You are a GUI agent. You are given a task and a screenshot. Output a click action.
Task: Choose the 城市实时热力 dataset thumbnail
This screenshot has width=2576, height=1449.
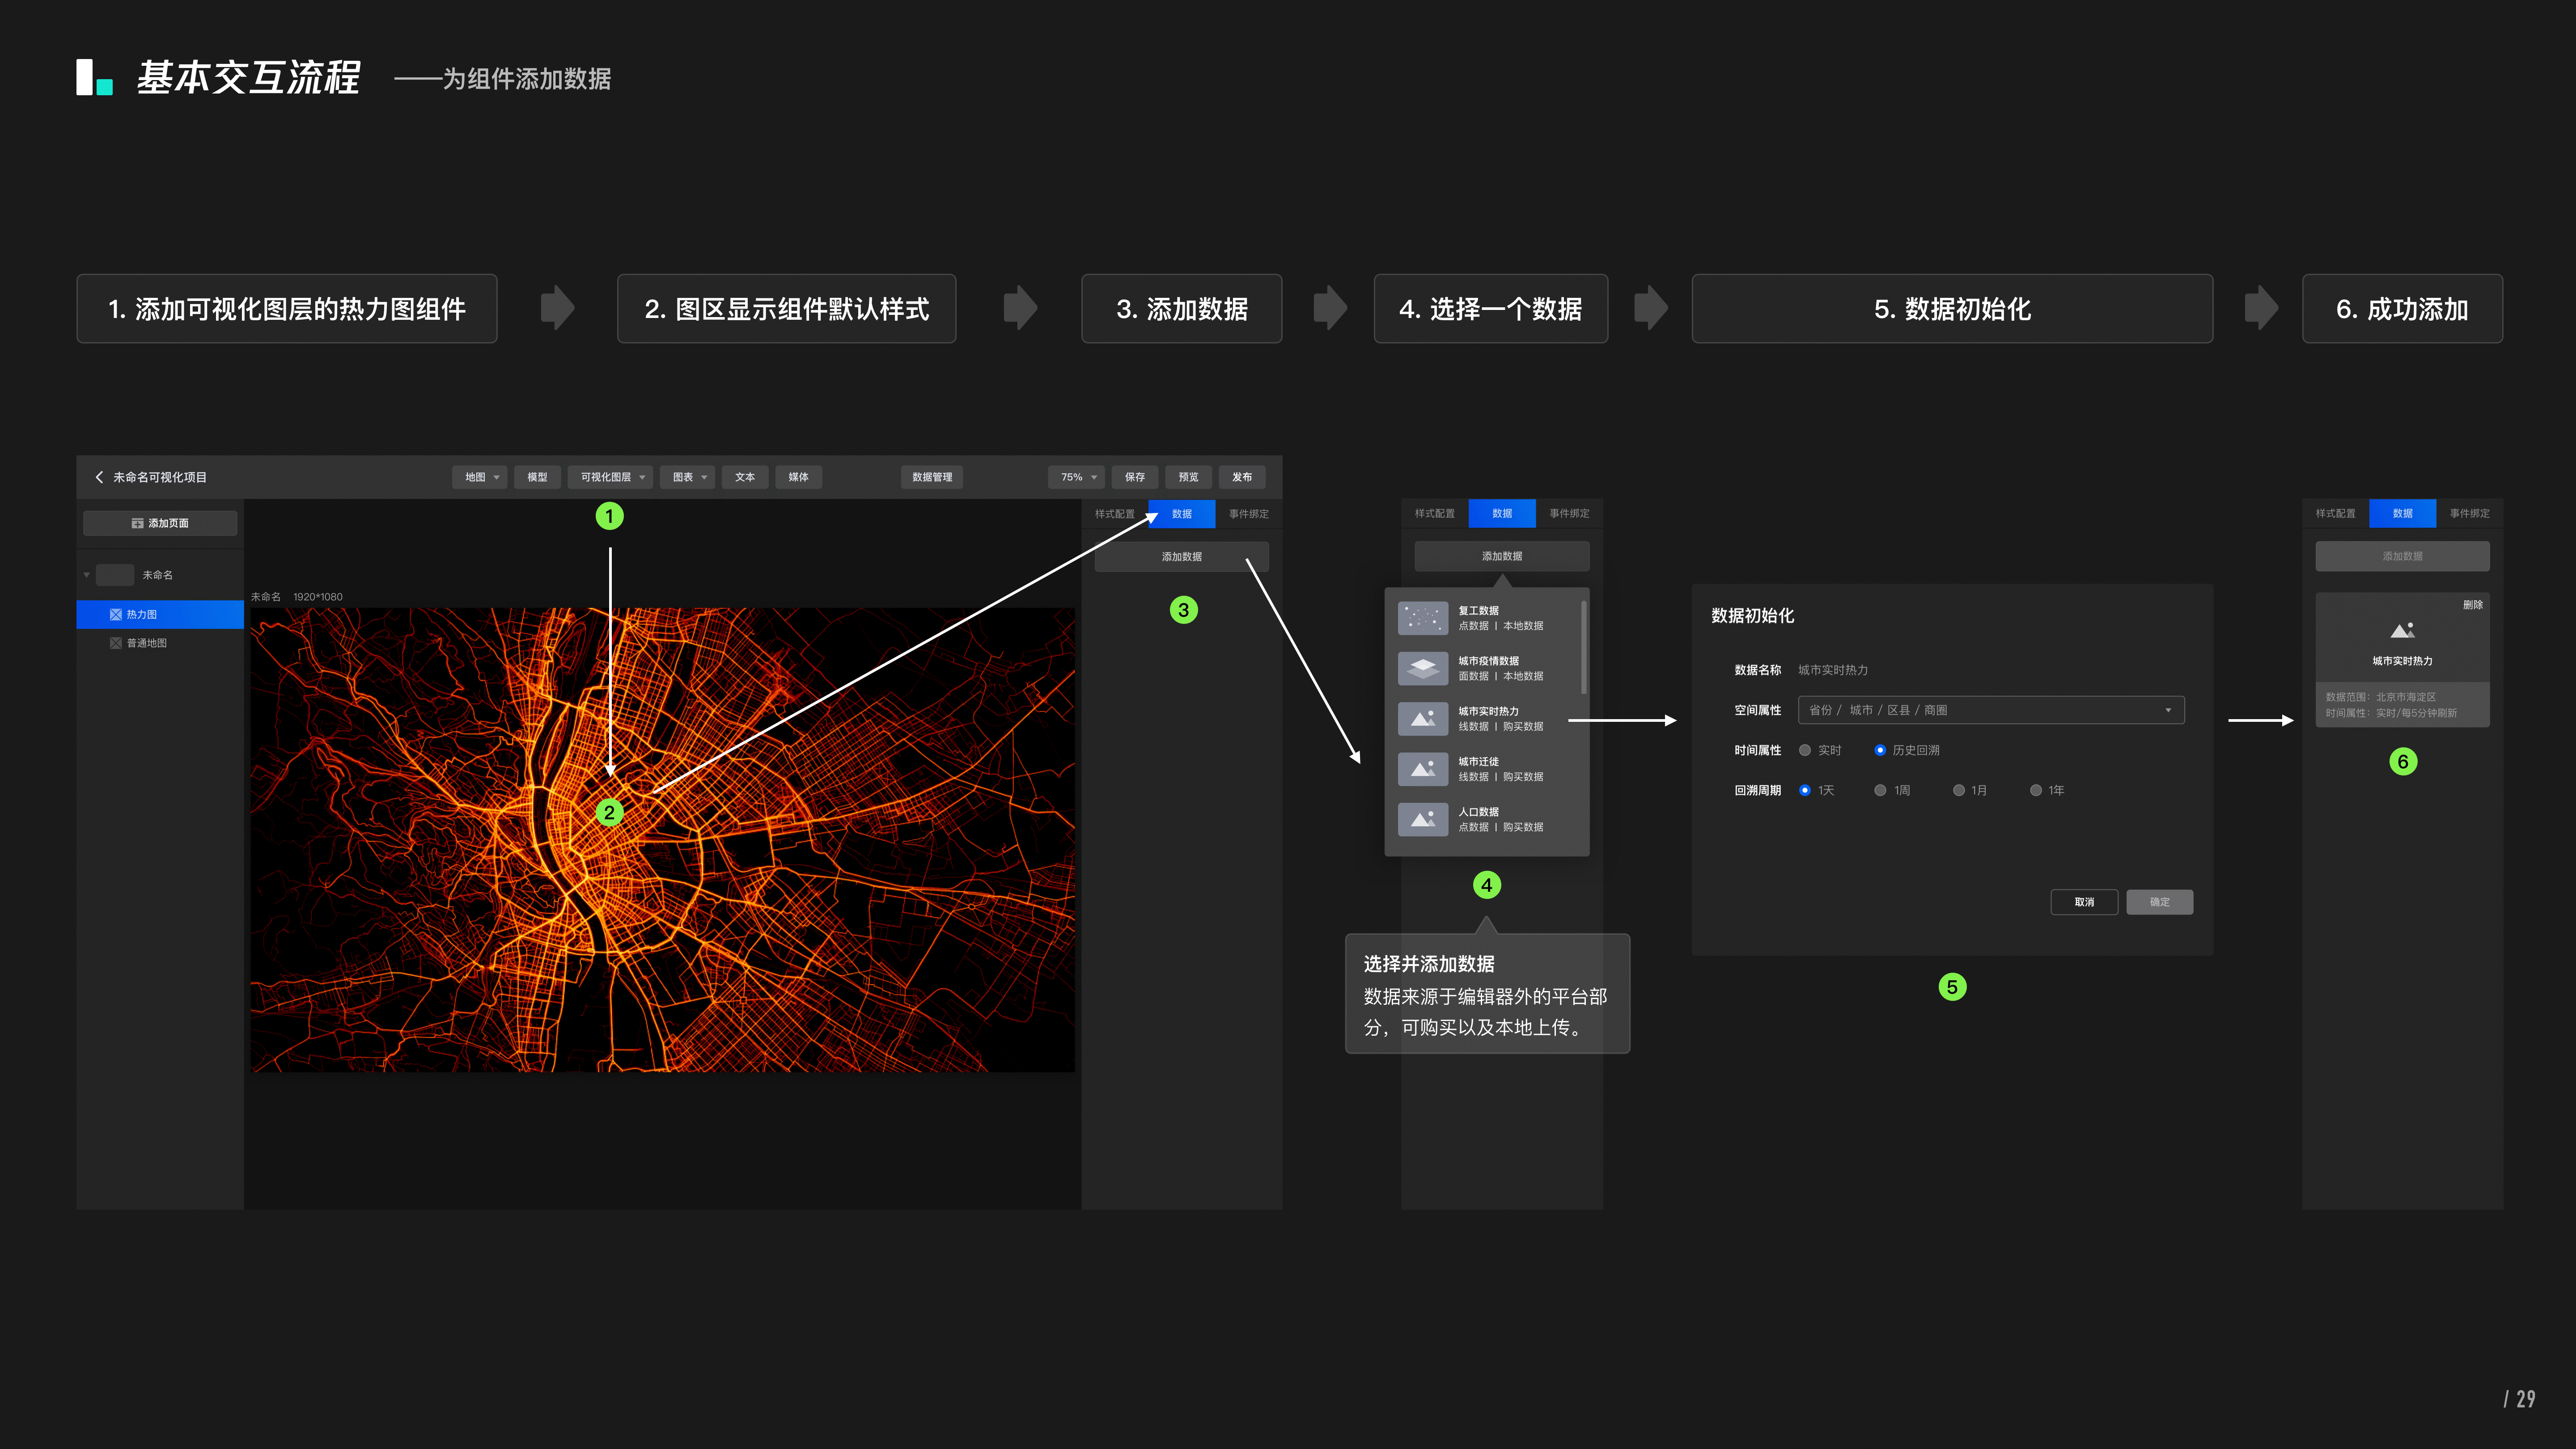click(1422, 719)
